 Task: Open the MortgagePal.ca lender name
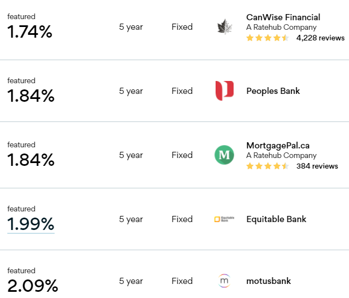tap(278, 146)
